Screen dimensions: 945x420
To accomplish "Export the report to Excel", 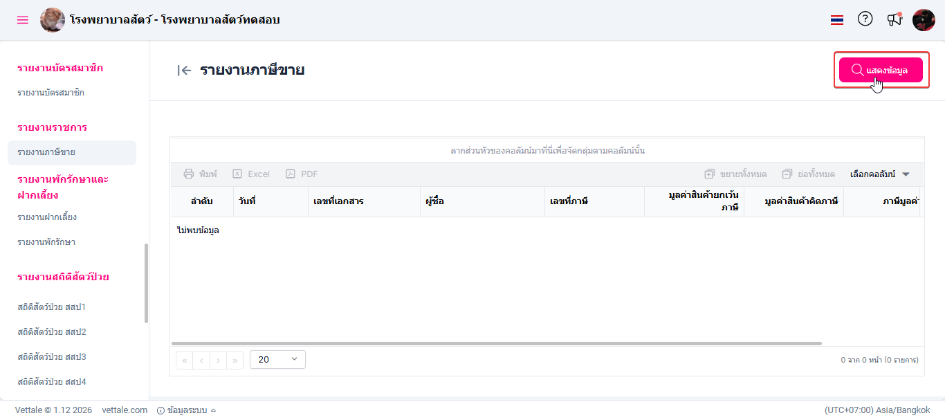I will tap(251, 174).
